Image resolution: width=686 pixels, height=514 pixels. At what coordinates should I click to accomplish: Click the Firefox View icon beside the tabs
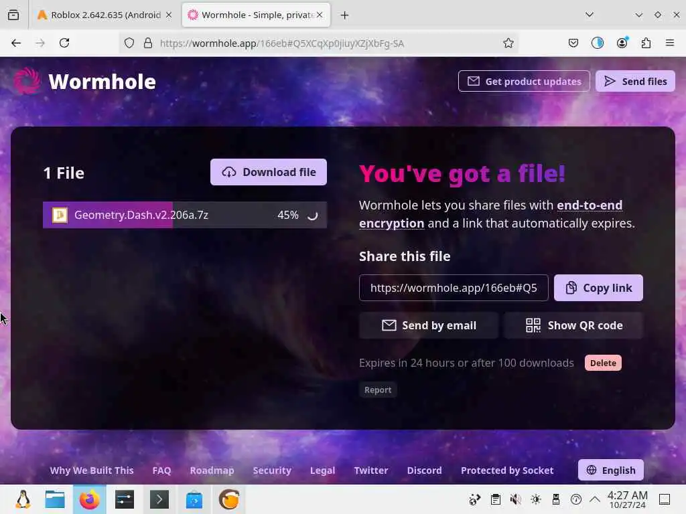pos(13,15)
